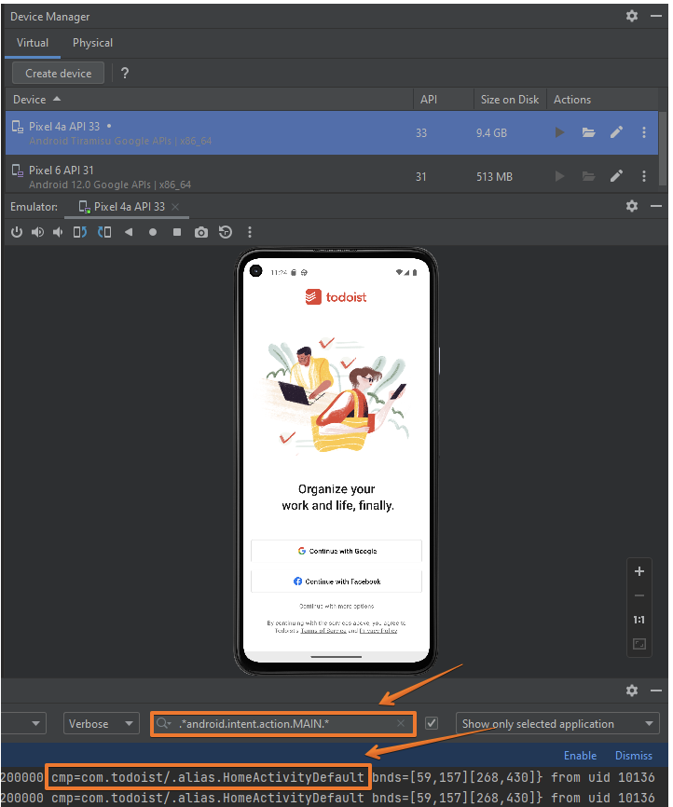Tap Continue with Google on phone
The image size is (673, 807).
tap(336, 552)
